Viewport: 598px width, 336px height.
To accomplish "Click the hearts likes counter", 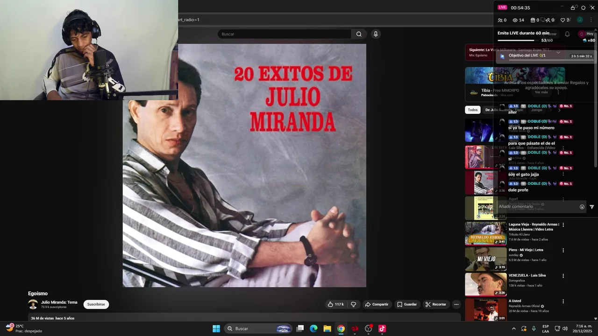I will (x=565, y=20).
